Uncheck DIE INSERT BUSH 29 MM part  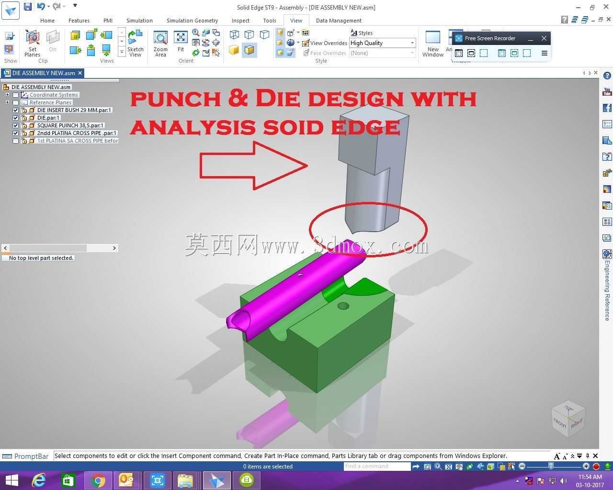16,110
